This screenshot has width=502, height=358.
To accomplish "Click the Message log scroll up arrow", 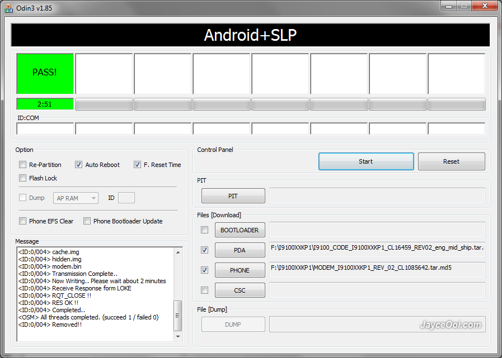I will click(178, 252).
